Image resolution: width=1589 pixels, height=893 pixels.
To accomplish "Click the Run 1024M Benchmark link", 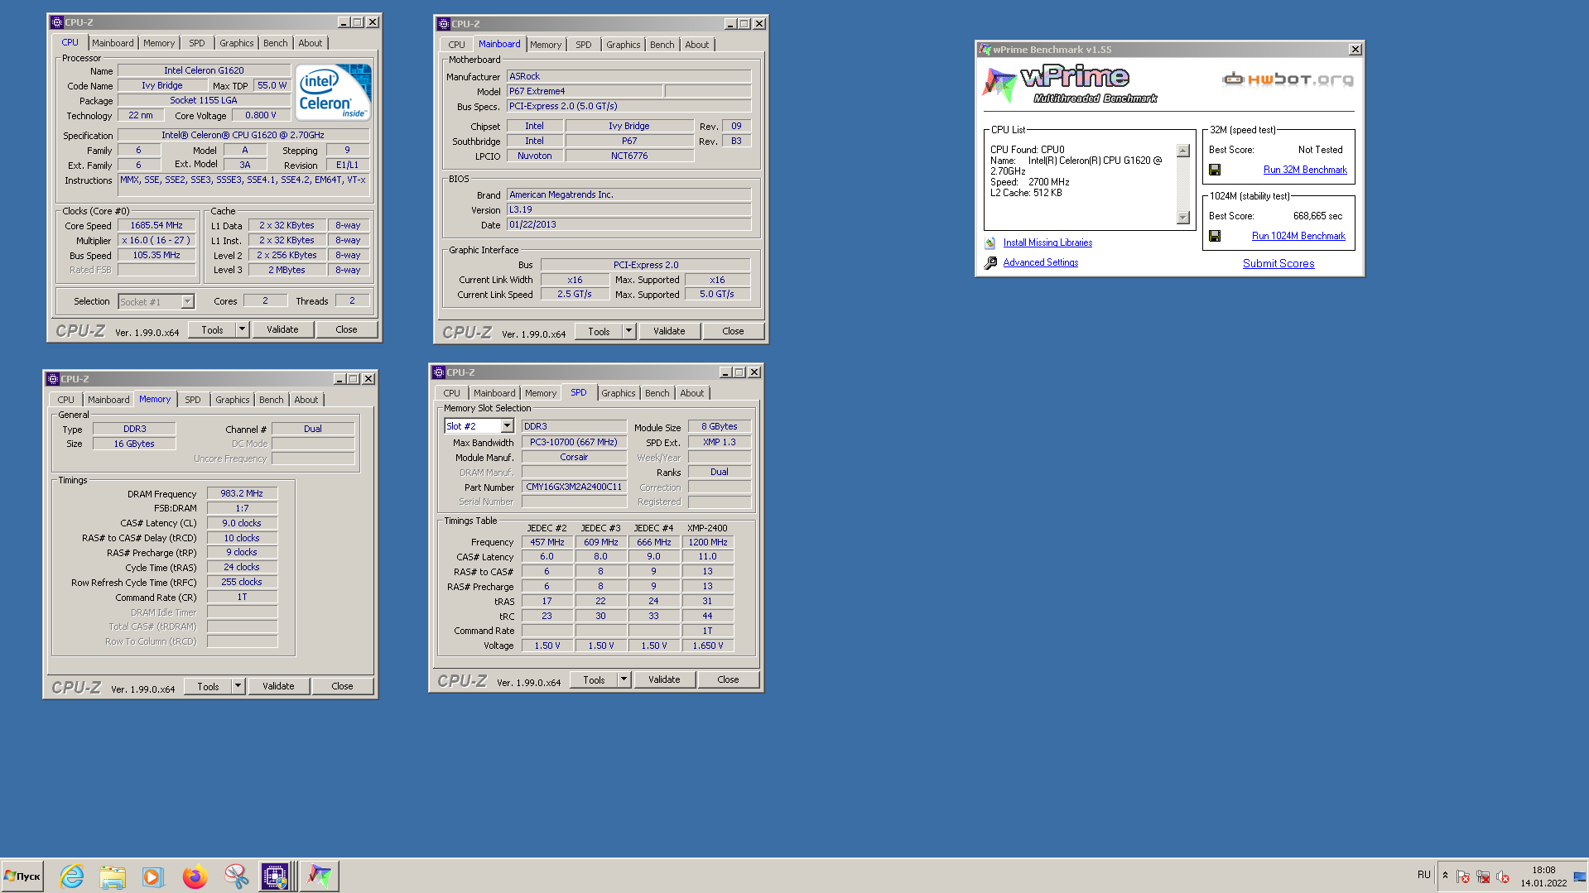I will (1298, 236).
